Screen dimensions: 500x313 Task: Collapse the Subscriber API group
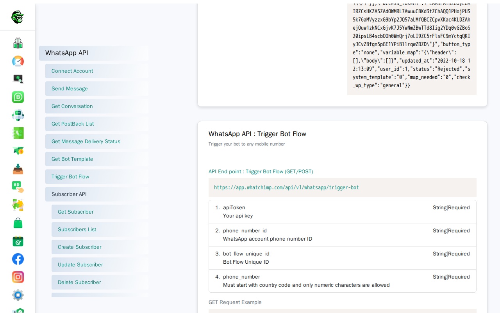[x=97, y=194]
